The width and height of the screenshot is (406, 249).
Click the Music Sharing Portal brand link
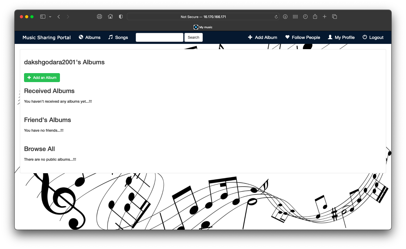[x=47, y=37]
